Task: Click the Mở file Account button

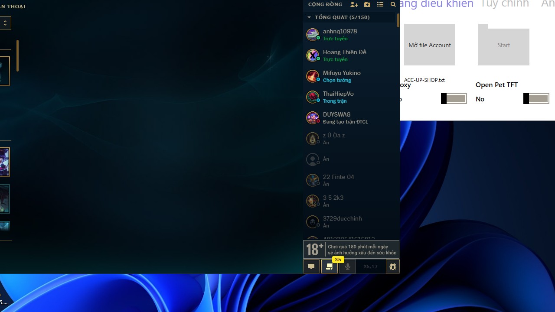Action: pyautogui.click(x=429, y=45)
